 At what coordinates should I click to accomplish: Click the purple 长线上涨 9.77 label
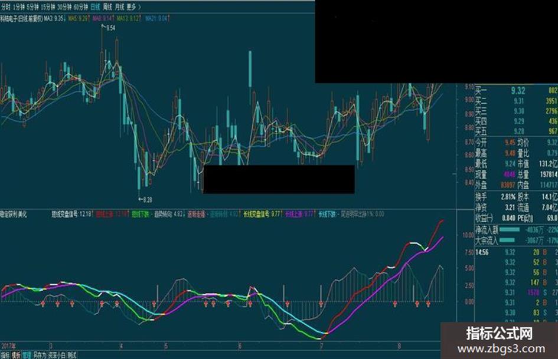299,214
